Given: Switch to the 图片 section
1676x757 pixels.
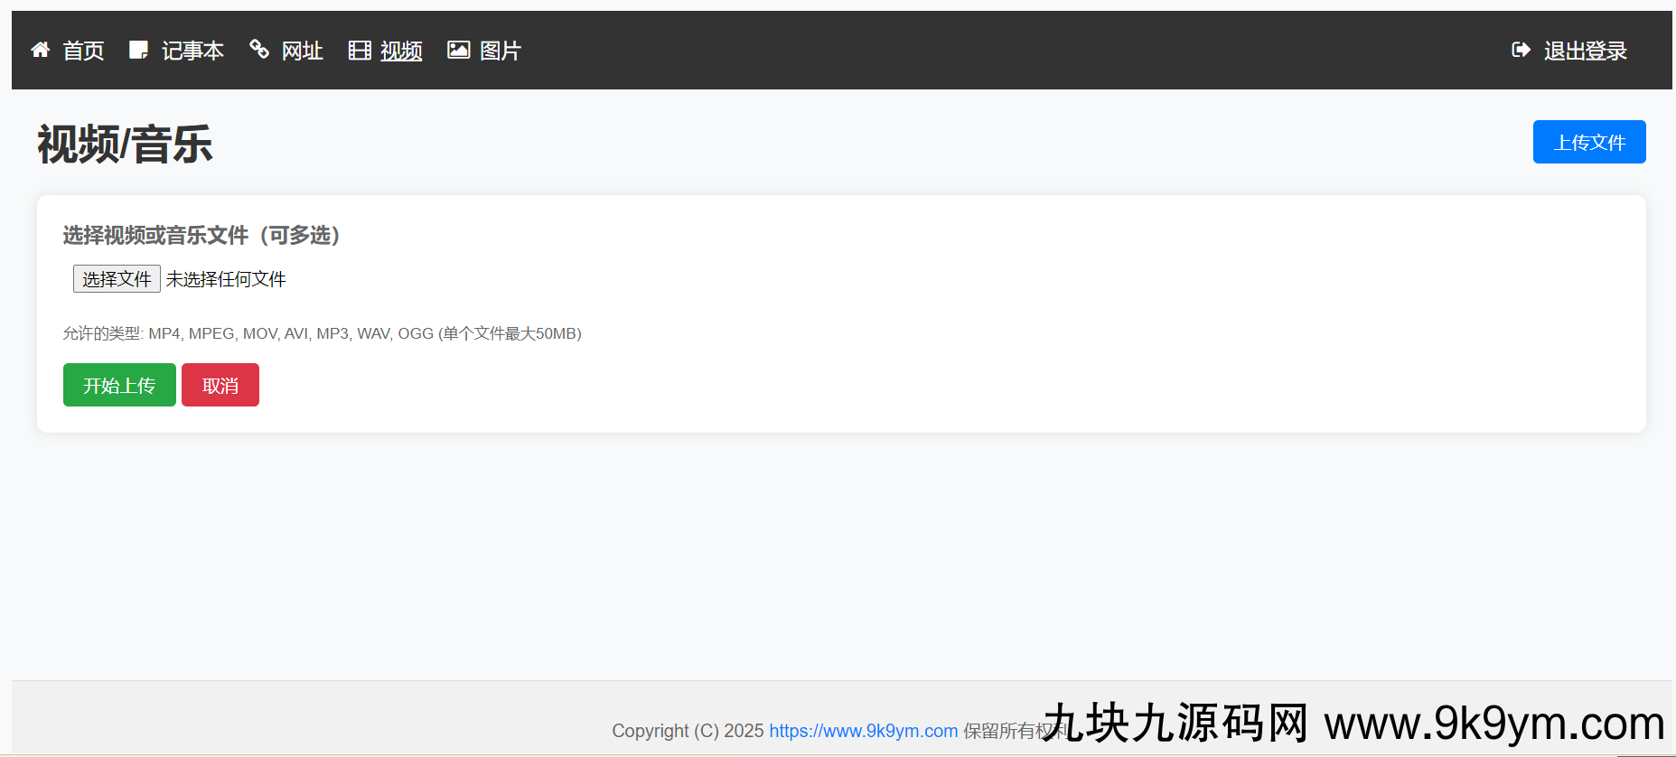Looking at the screenshot, I should (501, 51).
